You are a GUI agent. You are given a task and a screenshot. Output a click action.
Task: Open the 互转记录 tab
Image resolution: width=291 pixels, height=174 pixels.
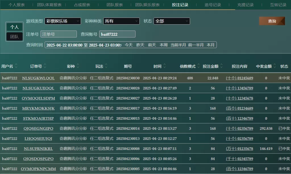tap(278, 5)
